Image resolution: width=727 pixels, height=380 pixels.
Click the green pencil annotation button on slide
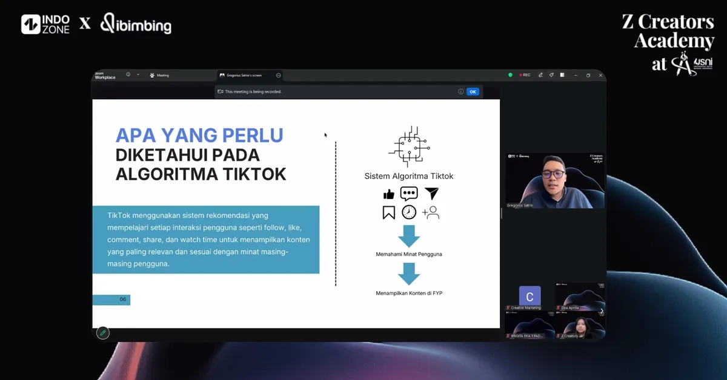103,333
